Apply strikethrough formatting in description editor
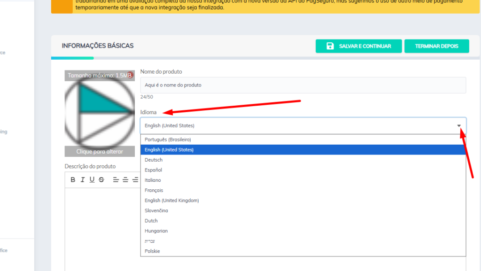Viewport: 481px width, 271px height. pyautogui.click(x=101, y=179)
